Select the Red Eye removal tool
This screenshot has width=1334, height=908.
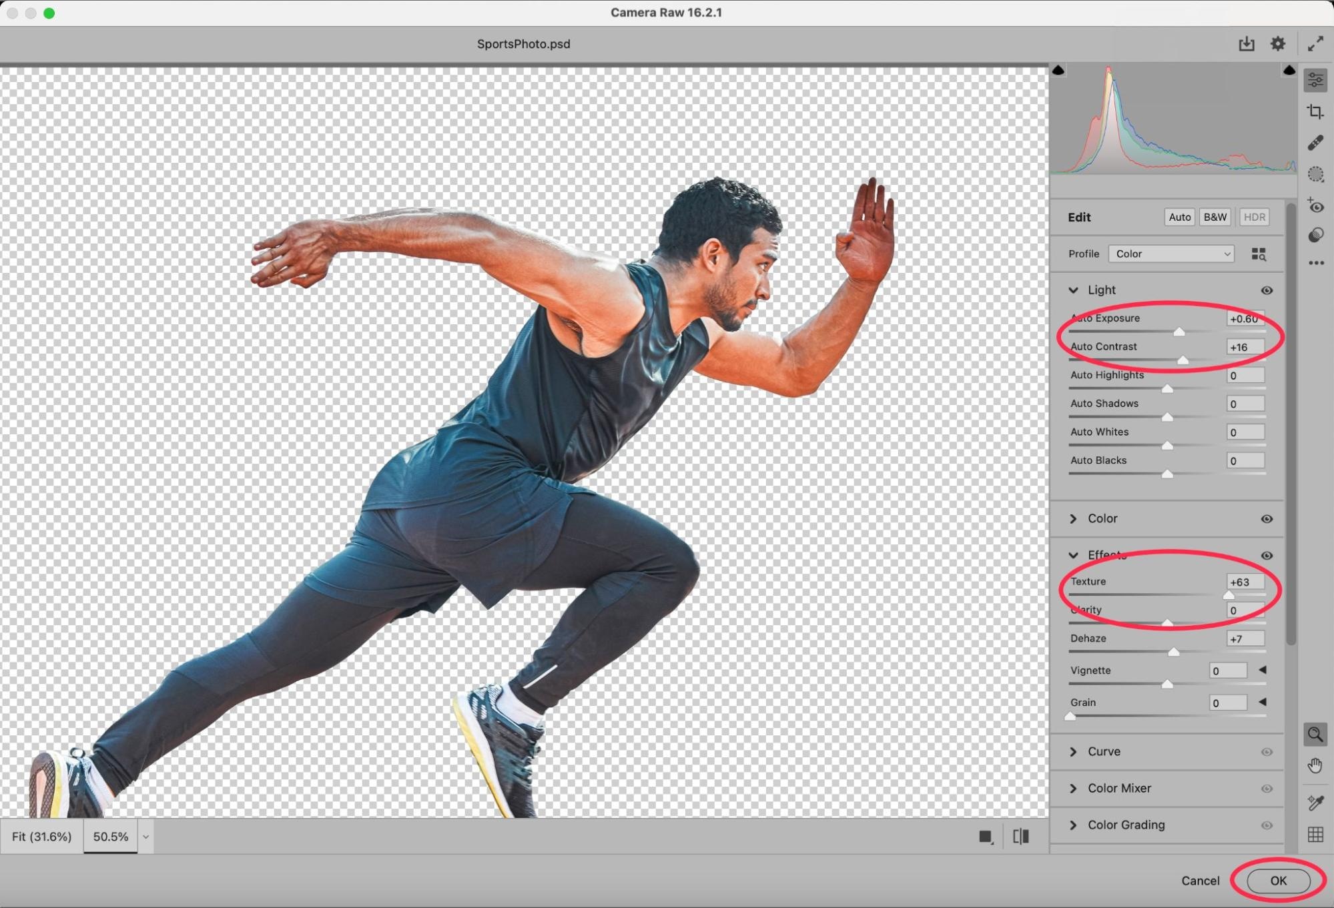tap(1315, 206)
